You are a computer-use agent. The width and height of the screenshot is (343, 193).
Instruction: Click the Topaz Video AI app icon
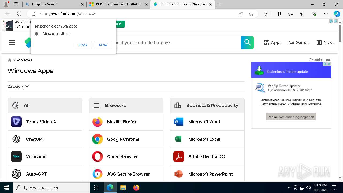pos(16,122)
